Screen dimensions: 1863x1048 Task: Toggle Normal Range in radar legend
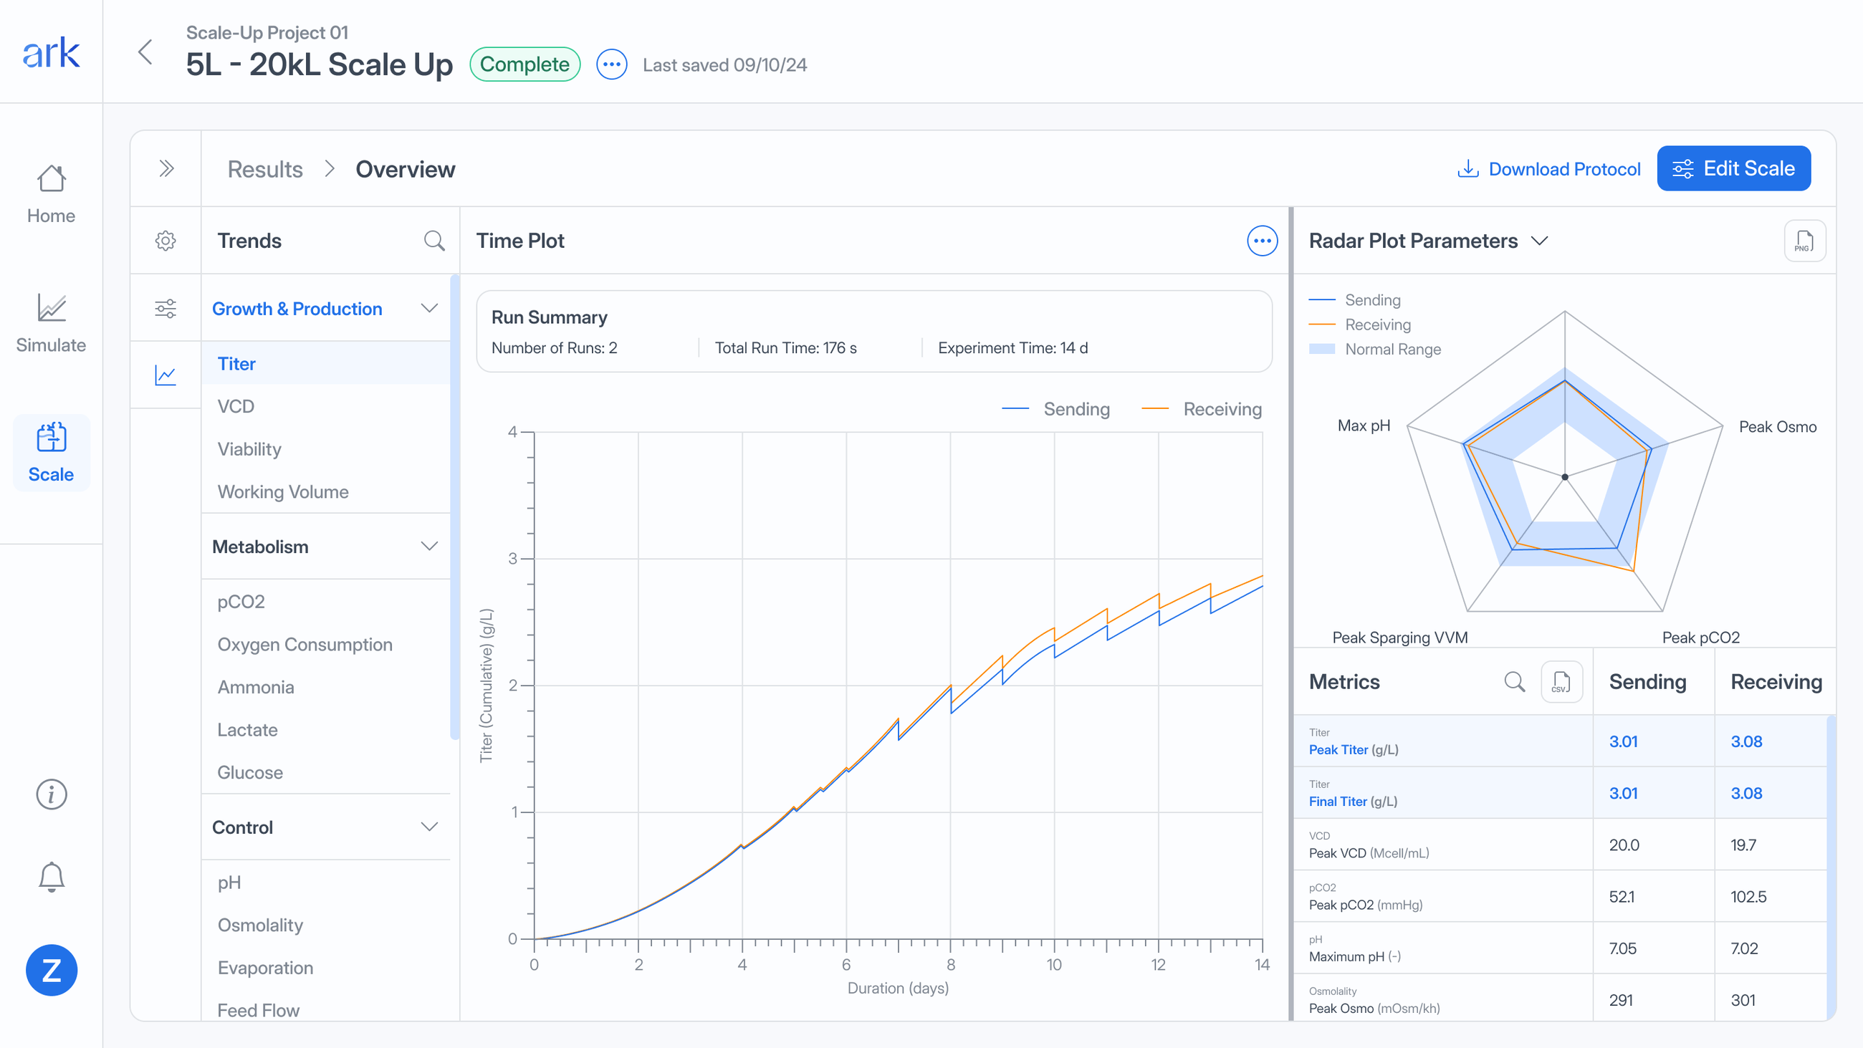[x=1375, y=350]
